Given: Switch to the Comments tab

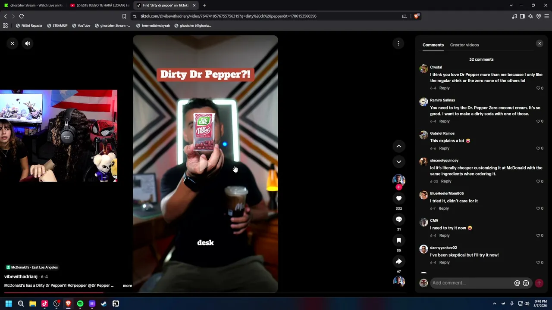Looking at the screenshot, I should click(x=433, y=45).
